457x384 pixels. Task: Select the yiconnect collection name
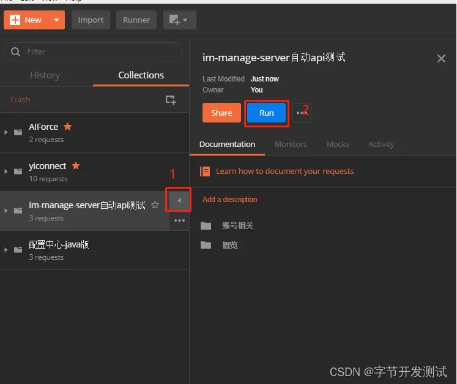coord(48,166)
